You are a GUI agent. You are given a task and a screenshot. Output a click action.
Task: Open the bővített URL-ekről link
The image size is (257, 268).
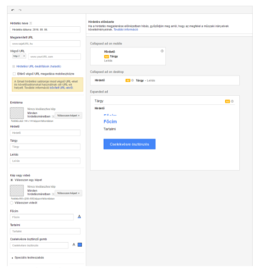(x=61, y=88)
